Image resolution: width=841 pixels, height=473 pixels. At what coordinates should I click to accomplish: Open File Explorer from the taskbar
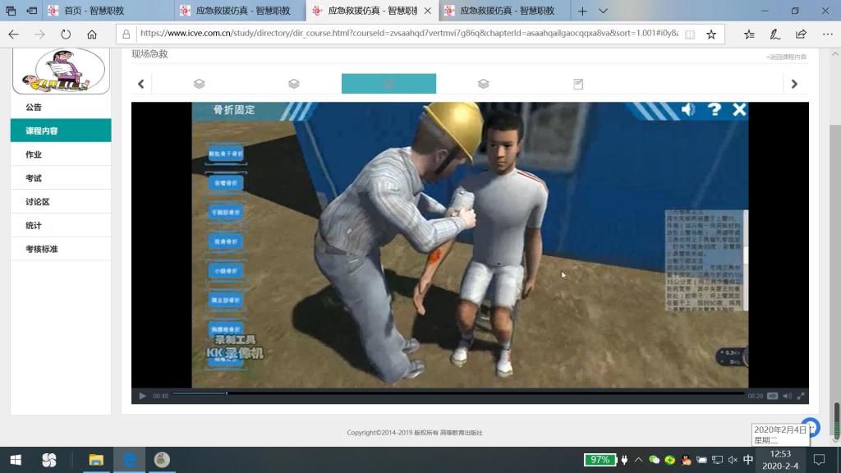click(x=96, y=460)
